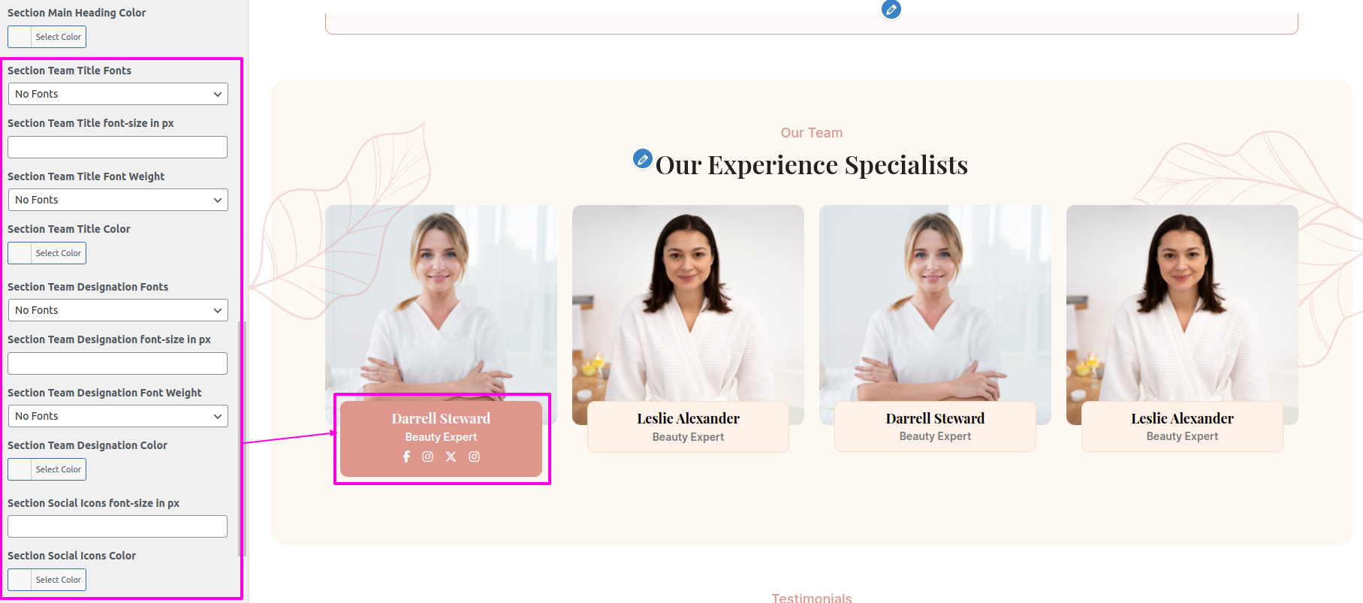Click the edit pencil beside Our Experience Specialists
This screenshot has width=1363, height=603.
click(642, 158)
